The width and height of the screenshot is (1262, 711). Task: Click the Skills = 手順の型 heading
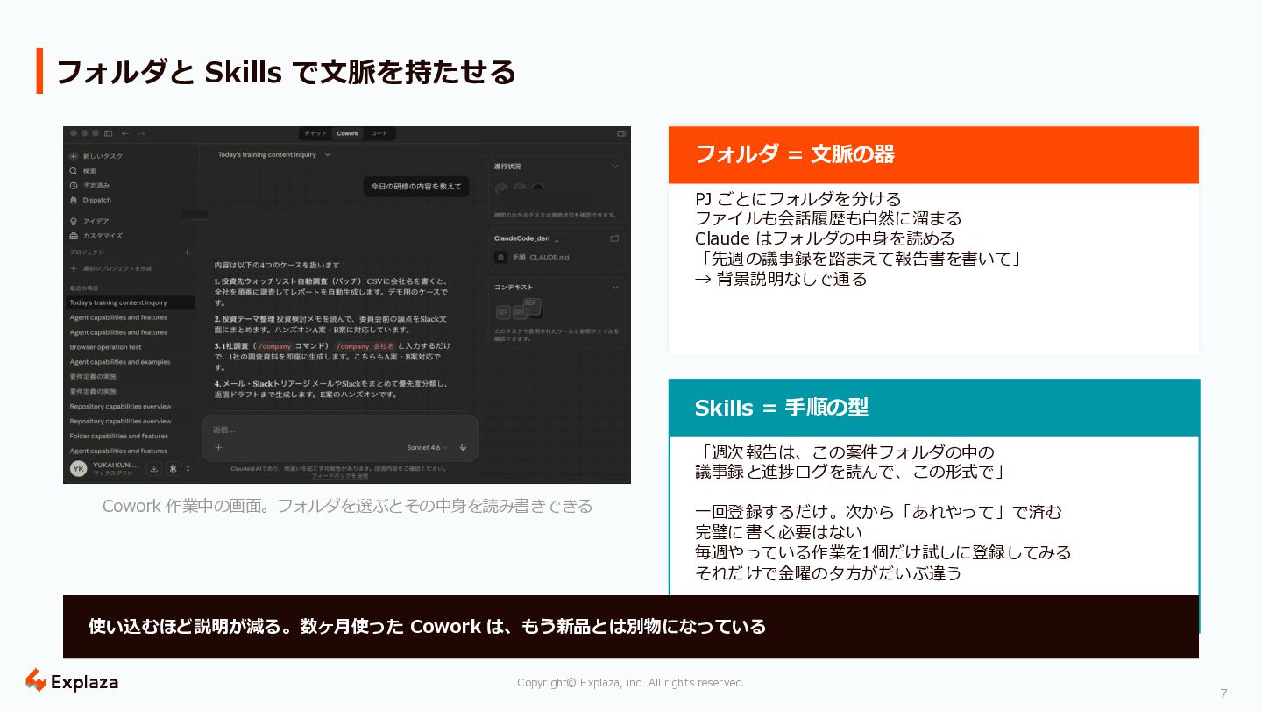(x=782, y=408)
